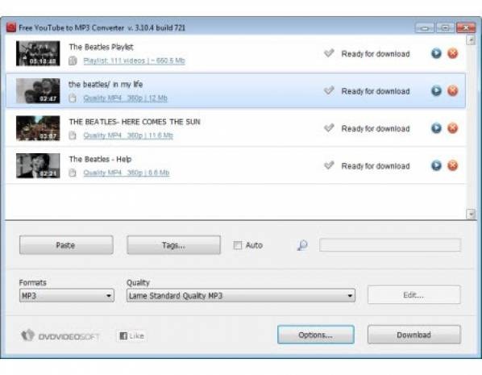Minimize the converter window
482x375 pixels.
pos(425,27)
